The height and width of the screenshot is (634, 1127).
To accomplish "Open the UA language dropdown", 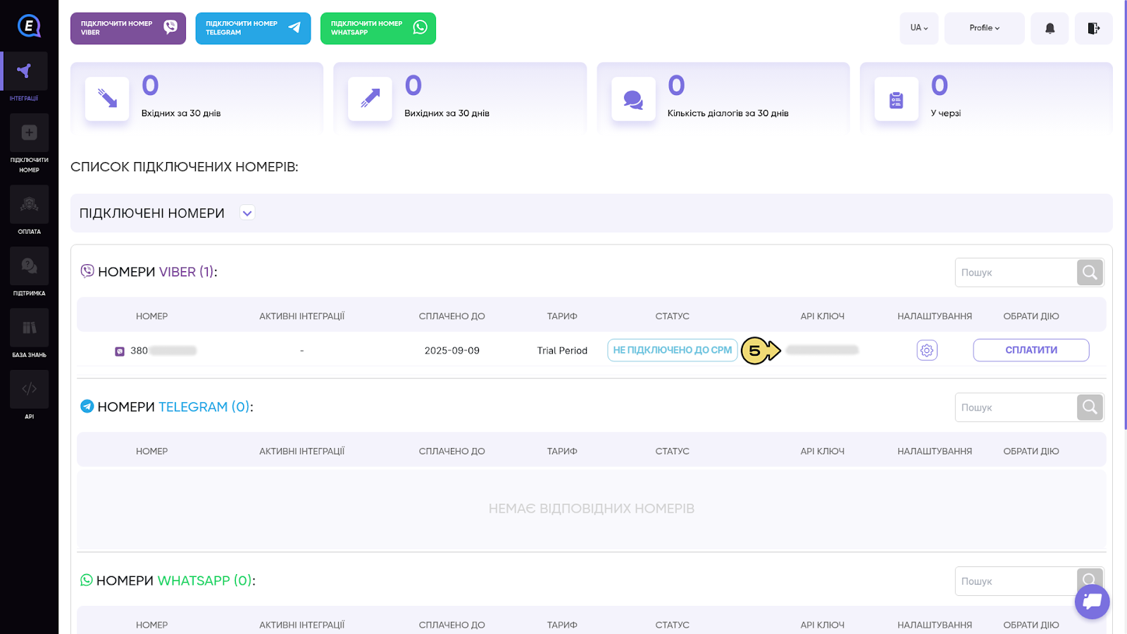I will pos(919,28).
